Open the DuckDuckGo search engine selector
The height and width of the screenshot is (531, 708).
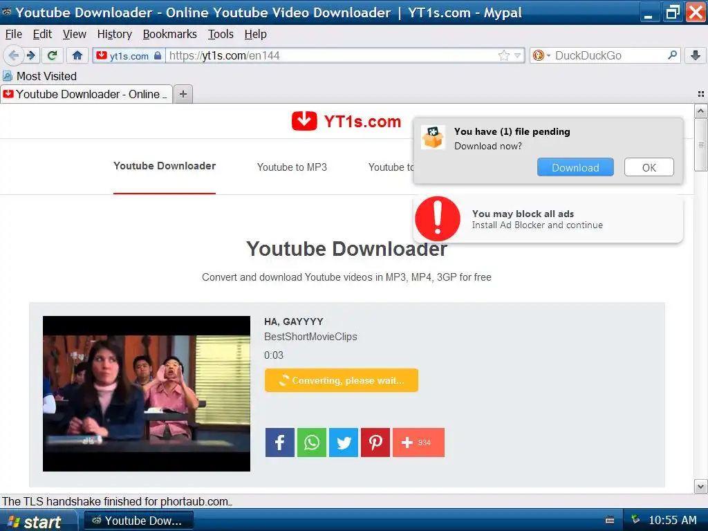[x=541, y=55]
